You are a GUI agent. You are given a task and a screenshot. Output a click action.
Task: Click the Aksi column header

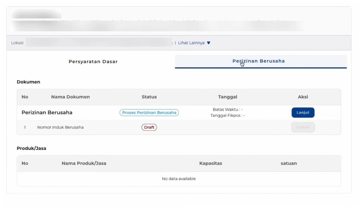coord(303,97)
